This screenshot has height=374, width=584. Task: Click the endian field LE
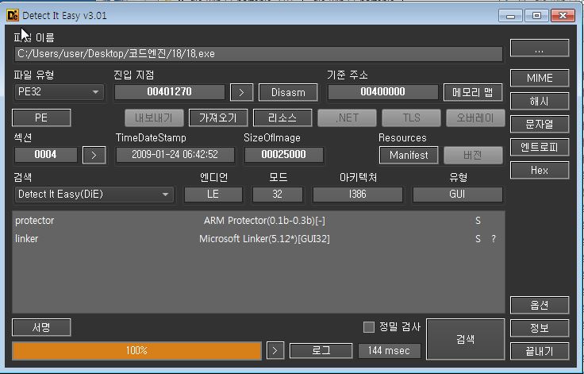click(x=213, y=195)
